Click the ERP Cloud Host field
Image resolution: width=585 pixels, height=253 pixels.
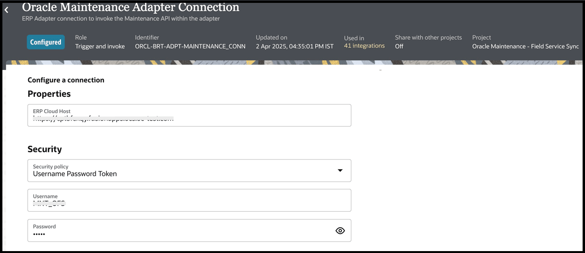[189, 115]
